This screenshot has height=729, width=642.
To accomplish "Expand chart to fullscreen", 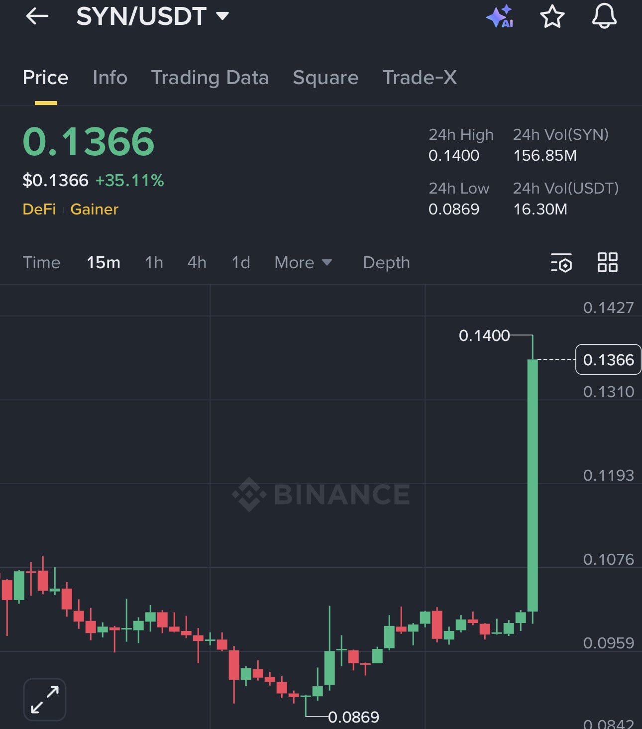I will 45,699.
